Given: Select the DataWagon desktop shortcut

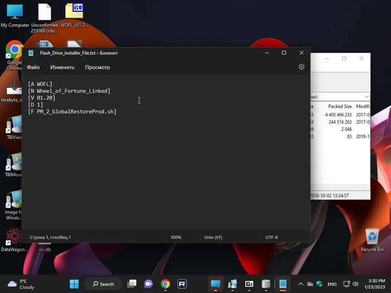Looking at the screenshot, I should pyautogui.click(x=15, y=240).
